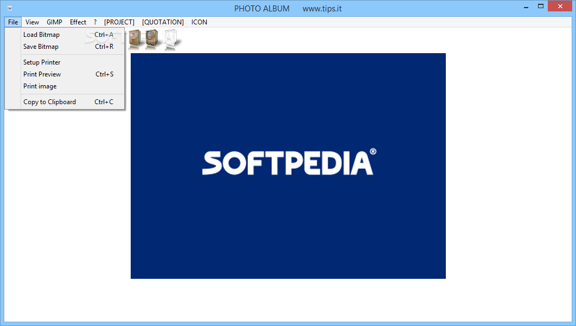Minimize the PHOTO ALBUM window
This screenshot has width=576, height=326.
tap(526, 7)
